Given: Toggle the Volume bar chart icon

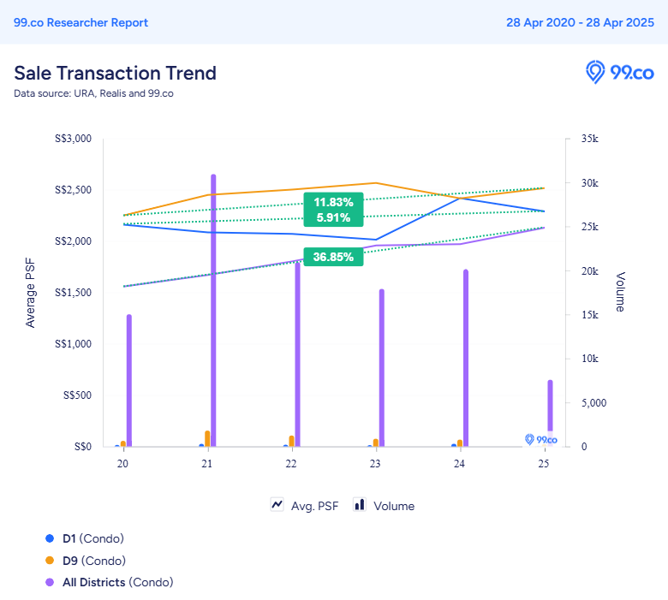Looking at the screenshot, I should 360,505.
